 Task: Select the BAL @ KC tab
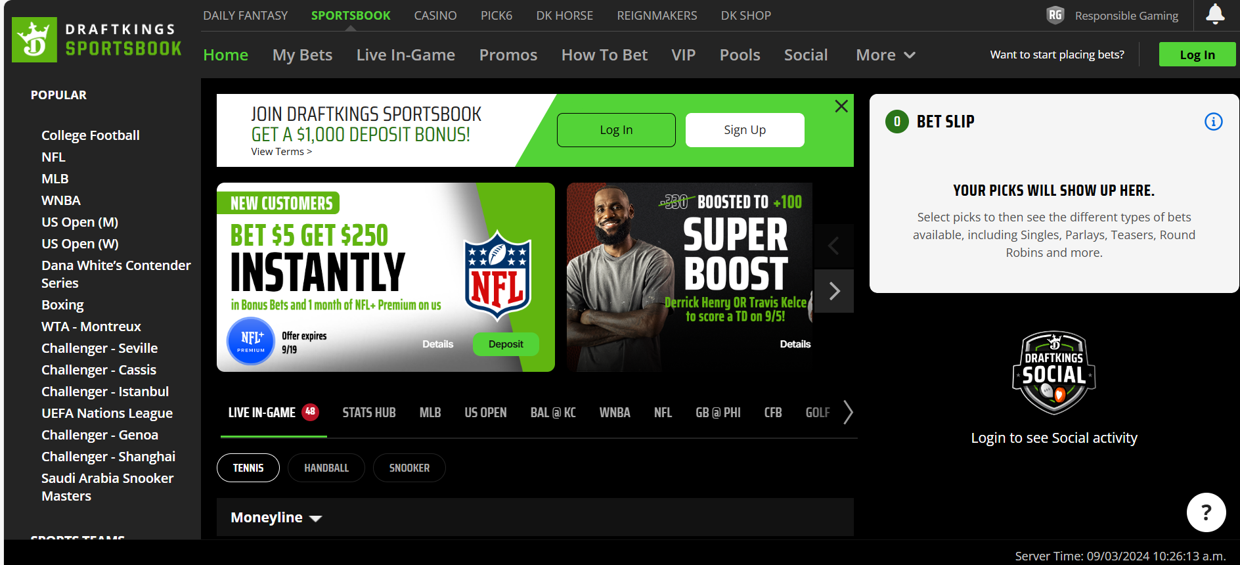tap(553, 413)
